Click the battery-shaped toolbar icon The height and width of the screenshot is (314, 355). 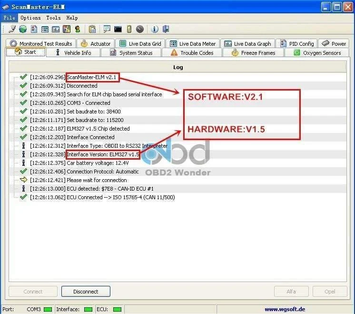[129, 29]
